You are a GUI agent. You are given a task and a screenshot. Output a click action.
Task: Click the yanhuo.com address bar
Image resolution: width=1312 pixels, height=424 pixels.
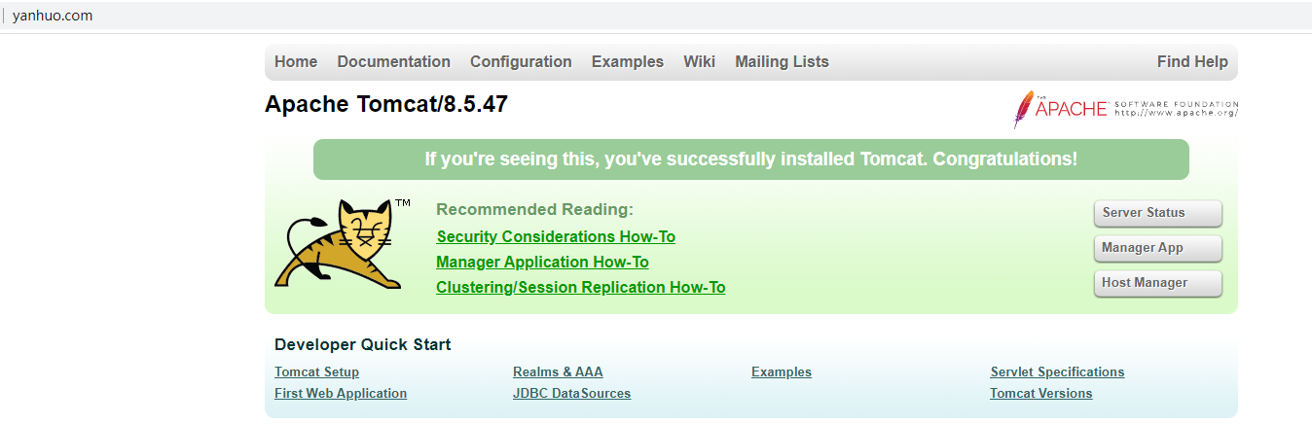pos(656,16)
